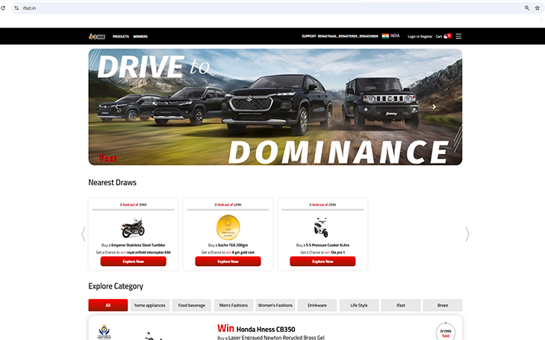Open the WINNERS menu
545x340 pixels.
[x=140, y=37]
